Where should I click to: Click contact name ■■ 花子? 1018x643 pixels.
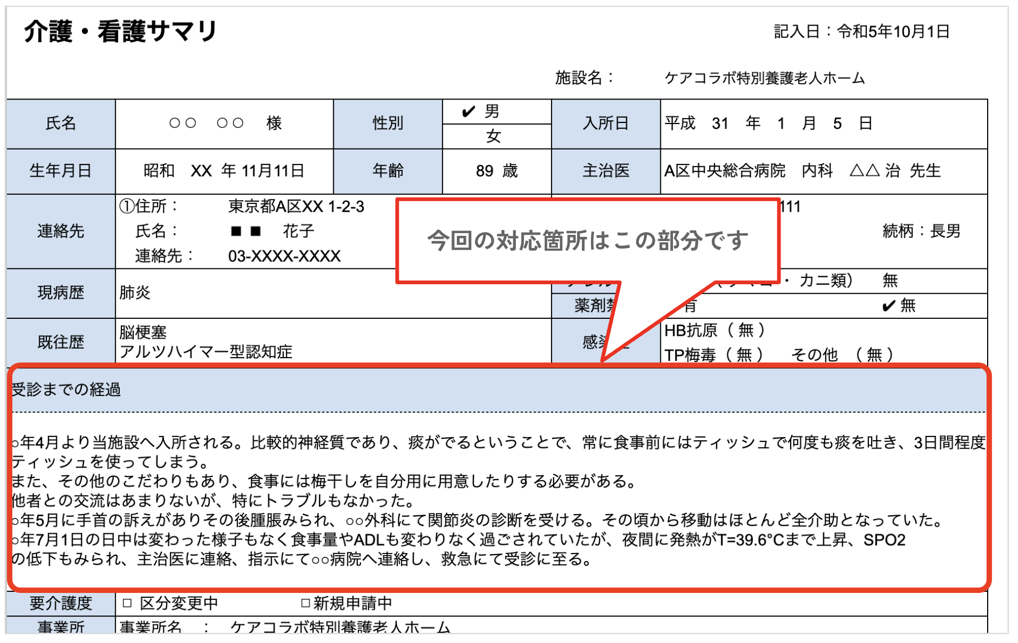tap(272, 231)
